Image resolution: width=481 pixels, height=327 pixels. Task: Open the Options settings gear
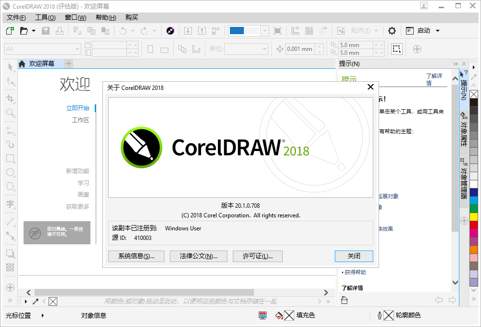point(392,30)
